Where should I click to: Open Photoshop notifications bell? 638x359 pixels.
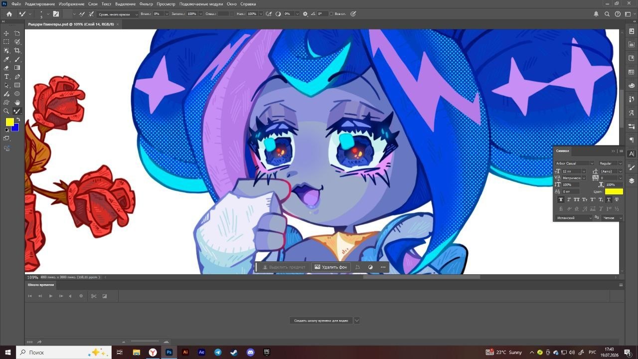[x=596, y=14]
